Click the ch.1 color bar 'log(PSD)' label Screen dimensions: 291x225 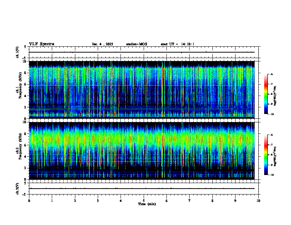point(275,96)
